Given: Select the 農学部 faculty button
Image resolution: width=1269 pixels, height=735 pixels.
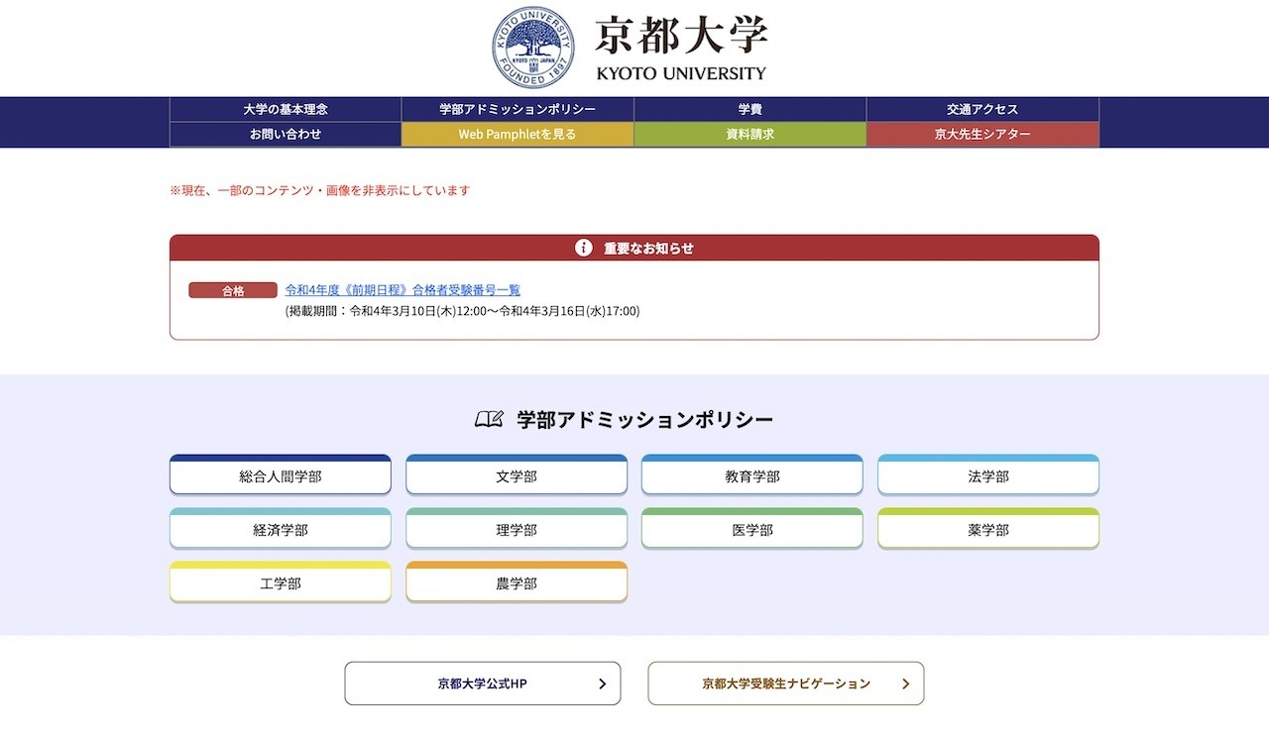Looking at the screenshot, I should (x=517, y=581).
